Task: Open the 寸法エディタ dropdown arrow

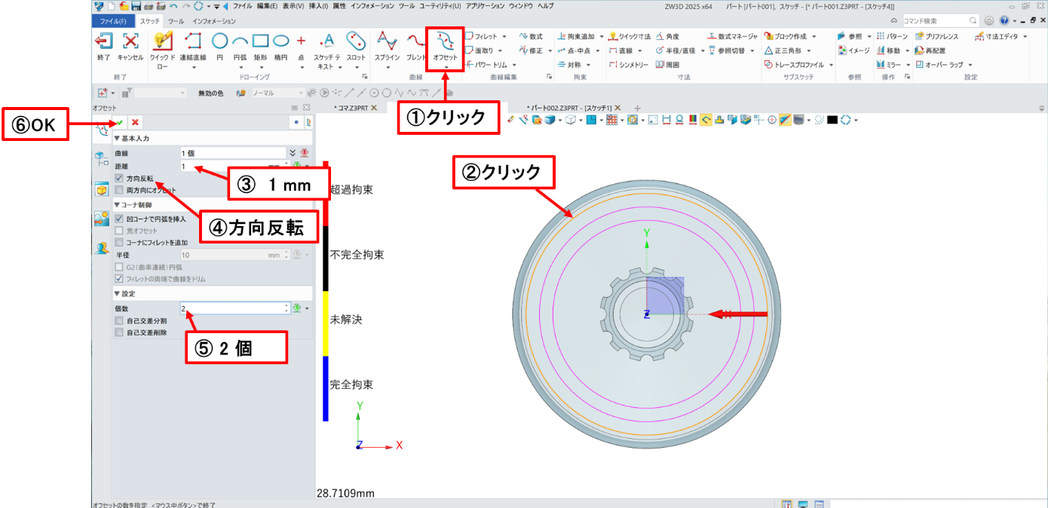Action: [1024, 36]
